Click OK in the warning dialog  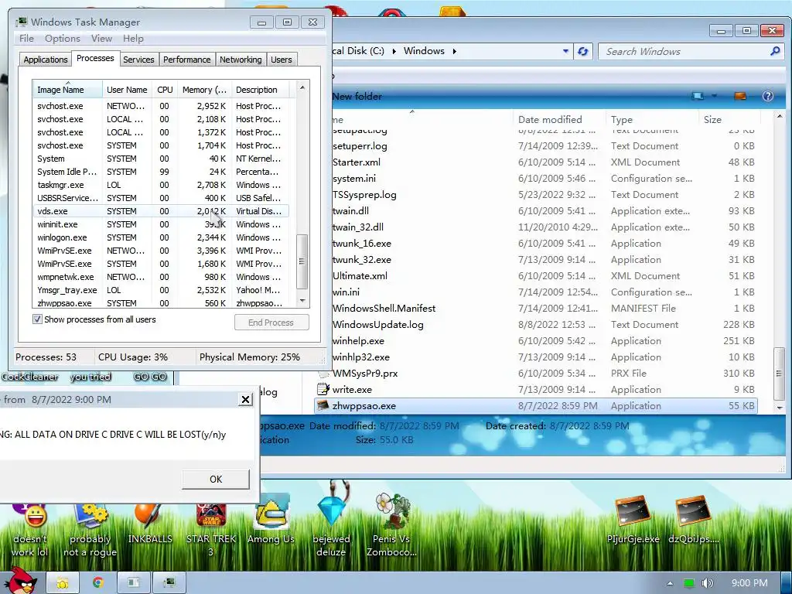[216, 479]
